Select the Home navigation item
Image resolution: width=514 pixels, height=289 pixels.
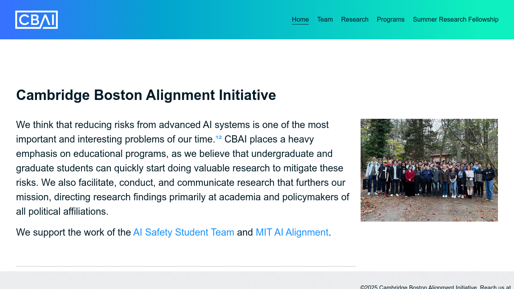300,19
